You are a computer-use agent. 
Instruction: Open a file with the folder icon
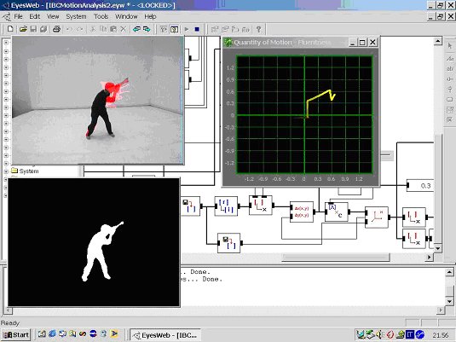coord(23,29)
